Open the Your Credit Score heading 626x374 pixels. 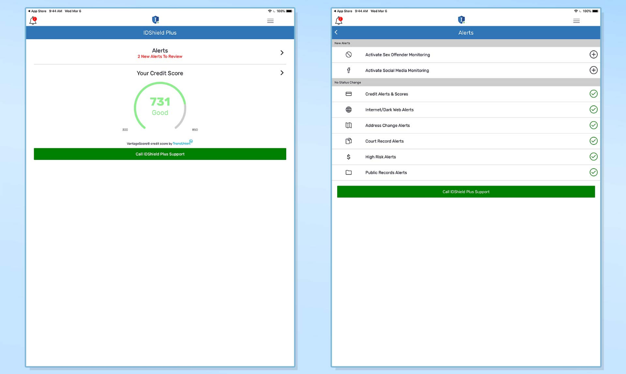coord(160,73)
